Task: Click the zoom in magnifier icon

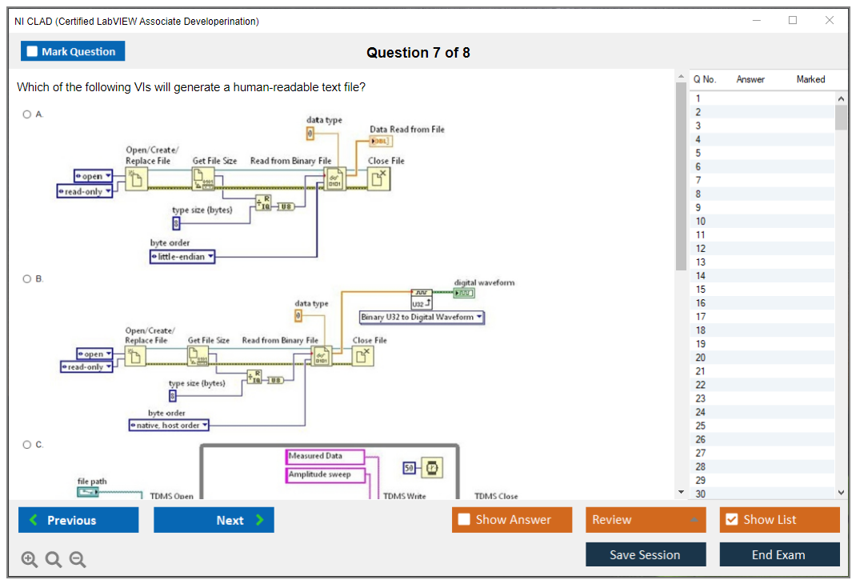Action: tap(30, 560)
